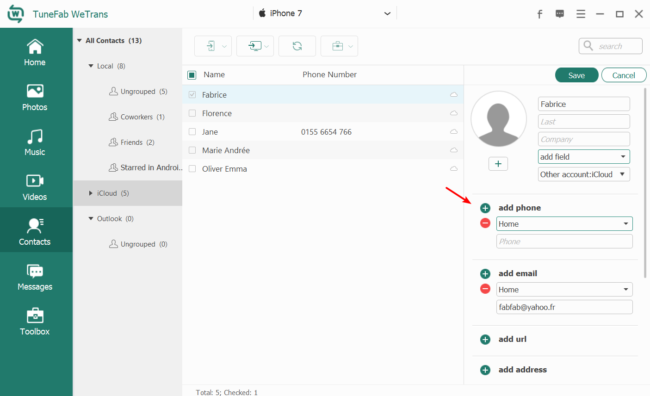Screen dimensions: 650x396
Task: Click the green plus next to add phone
Action: point(485,208)
